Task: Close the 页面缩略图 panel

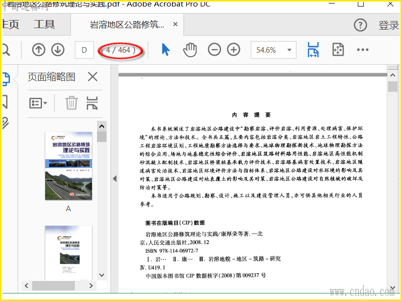Action: (x=92, y=77)
